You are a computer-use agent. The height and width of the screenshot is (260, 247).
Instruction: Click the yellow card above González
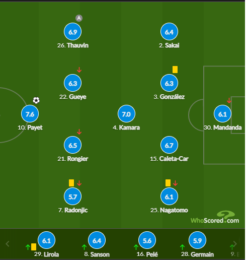[175, 70]
